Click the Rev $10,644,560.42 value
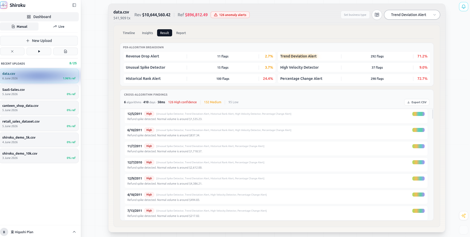The image size is (470, 237). pyautogui.click(x=152, y=15)
